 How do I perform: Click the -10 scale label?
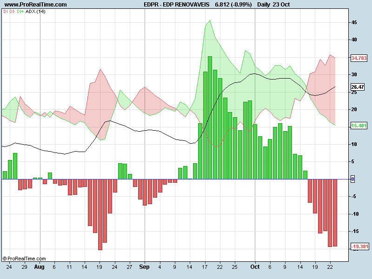click(x=355, y=214)
